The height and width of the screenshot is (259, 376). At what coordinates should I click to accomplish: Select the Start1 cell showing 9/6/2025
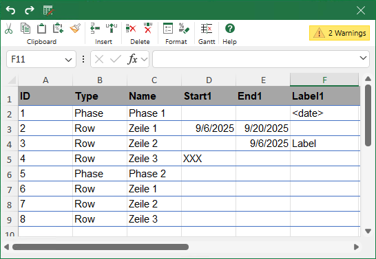pos(209,128)
